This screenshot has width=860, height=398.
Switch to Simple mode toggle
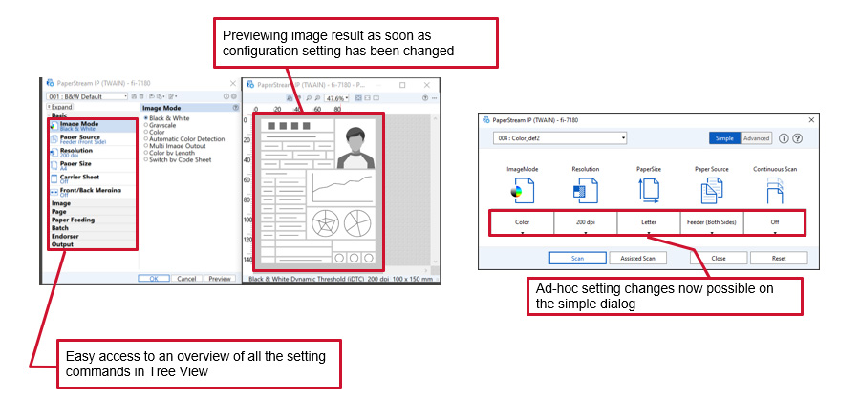point(724,138)
